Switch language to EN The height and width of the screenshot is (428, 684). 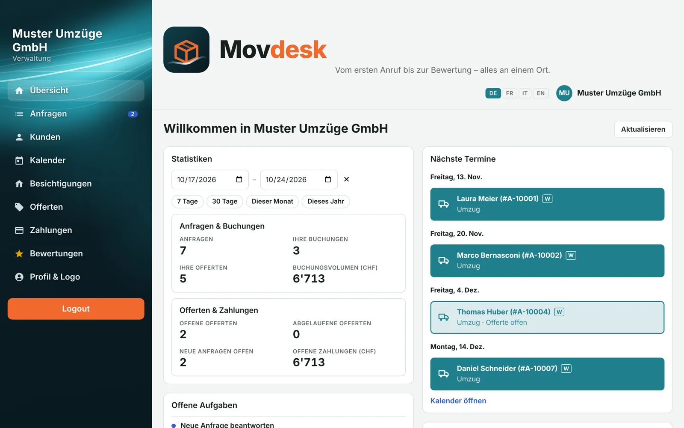(541, 93)
